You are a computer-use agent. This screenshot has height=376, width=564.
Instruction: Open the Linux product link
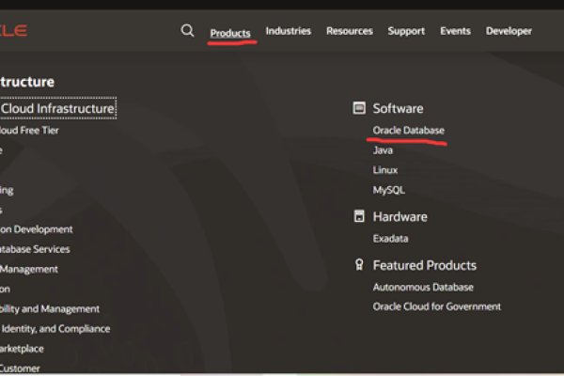(384, 170)
